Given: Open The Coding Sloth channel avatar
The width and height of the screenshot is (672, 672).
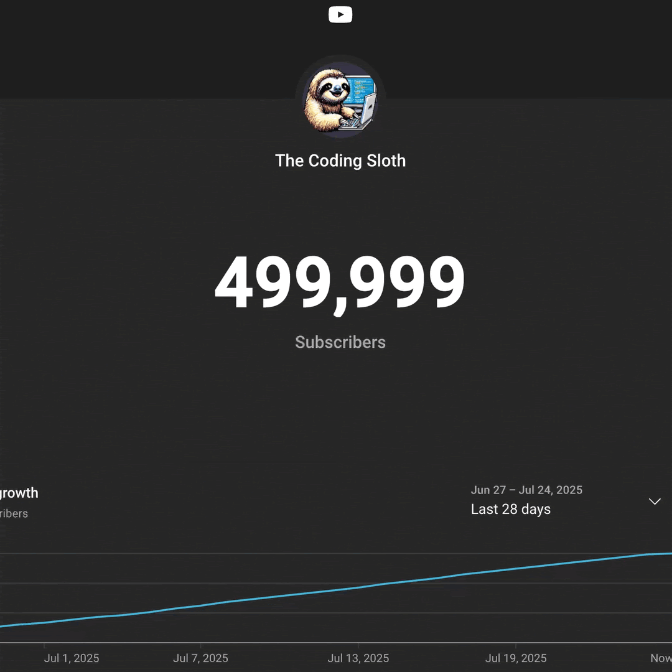Looking at the screenshot, I should click(x=340, y=100).
